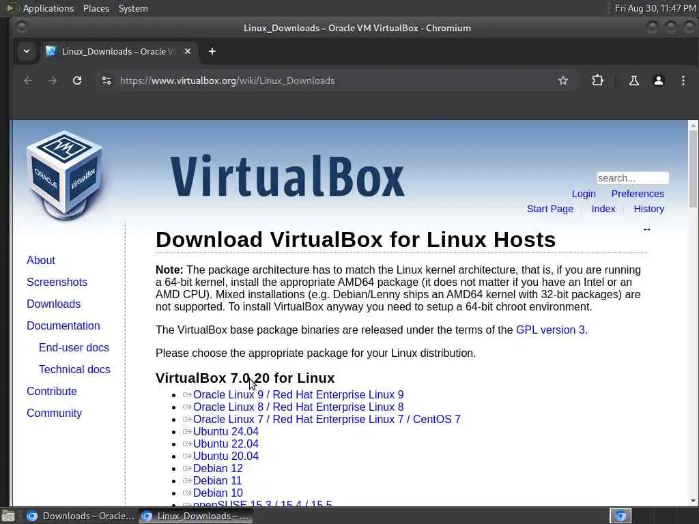The height and width of the screenshot is (524, 699).
Task: Click the VirtualBox title banner
Action: pyautogui.click(x=287, y=175)
